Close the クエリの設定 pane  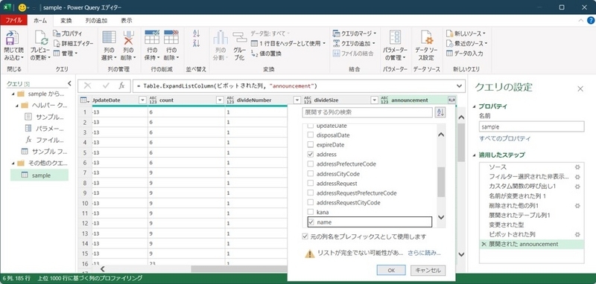point(580,88)
